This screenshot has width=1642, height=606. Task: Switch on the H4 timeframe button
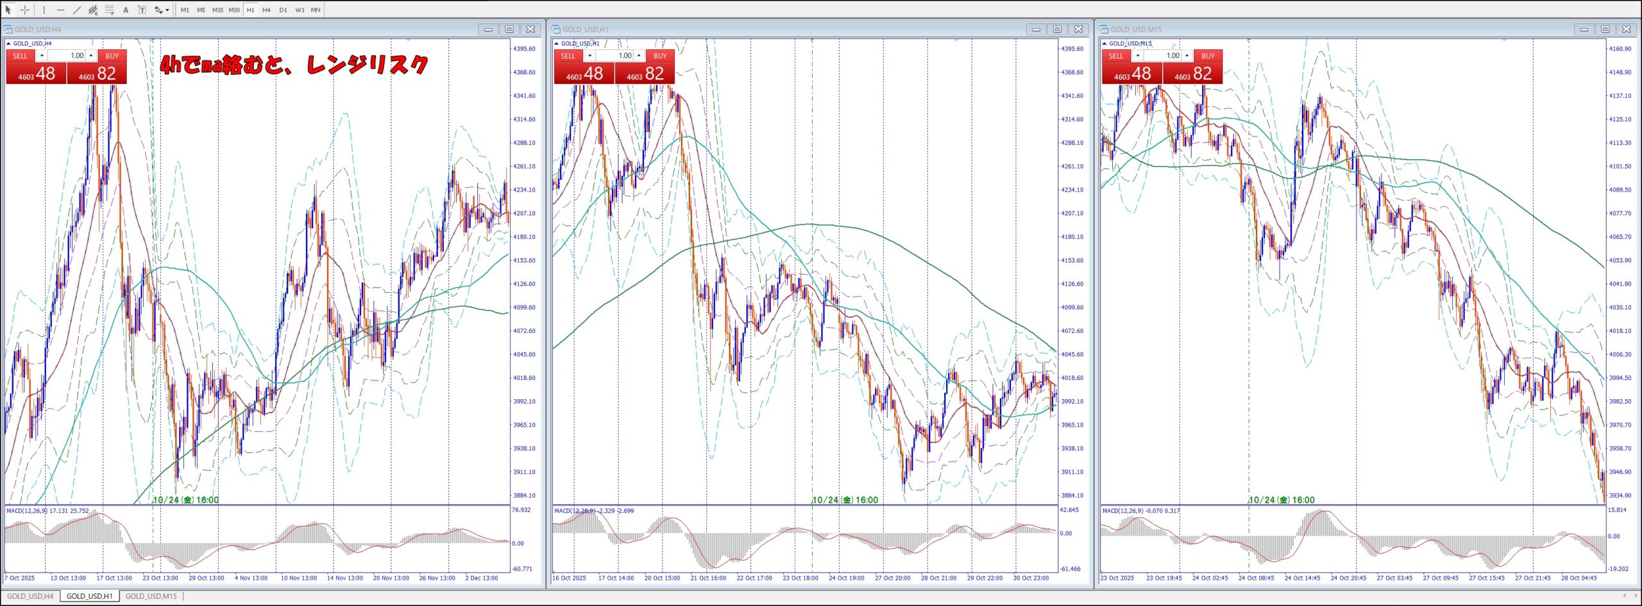[x=266, y=10]
